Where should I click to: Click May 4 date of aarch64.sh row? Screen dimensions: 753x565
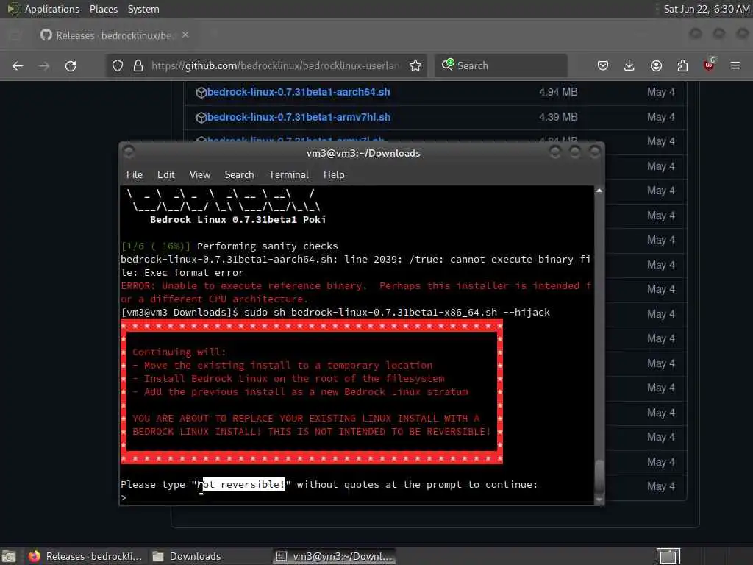pos(661,92)
